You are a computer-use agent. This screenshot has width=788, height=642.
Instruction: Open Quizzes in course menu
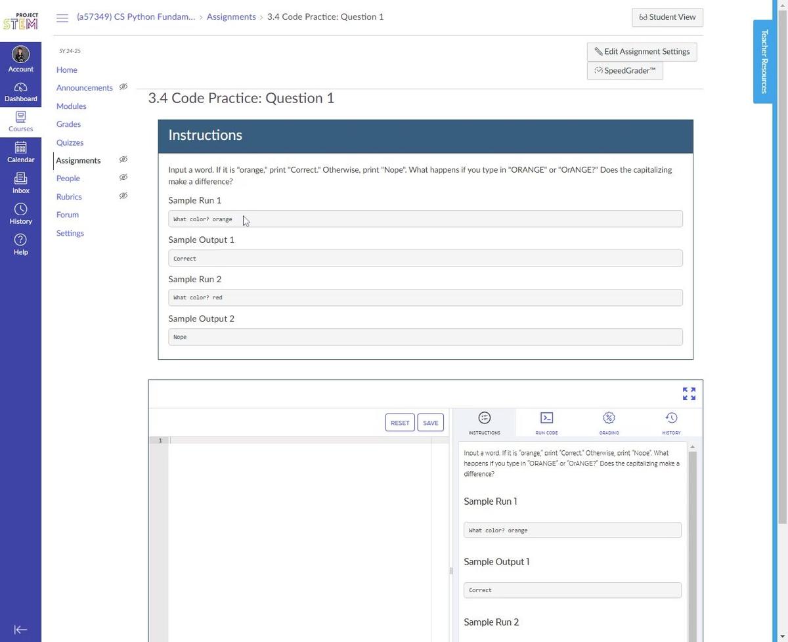coord(70,142)
